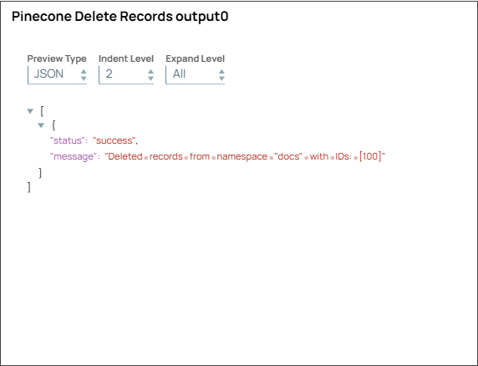The image size is (478, 366).
Task: Select the "message" key text
Action: point(74,156)
